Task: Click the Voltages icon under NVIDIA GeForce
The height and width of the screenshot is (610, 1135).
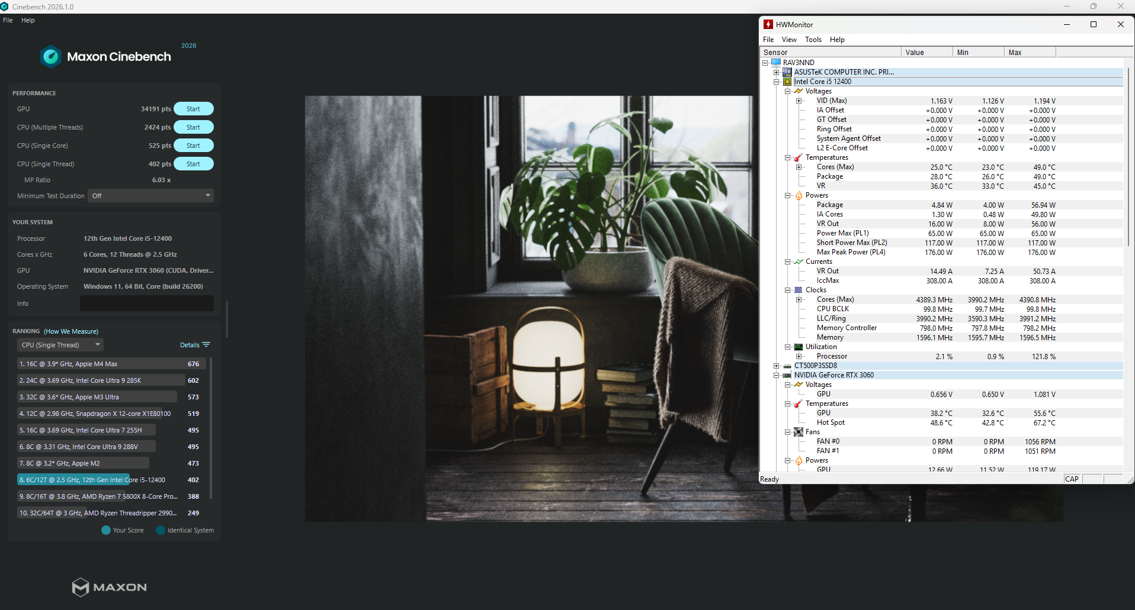Action: (799, 385)
